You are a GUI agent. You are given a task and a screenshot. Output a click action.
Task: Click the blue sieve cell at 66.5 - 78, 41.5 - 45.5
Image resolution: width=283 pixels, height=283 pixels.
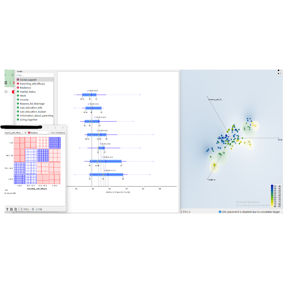pos(43,155)
